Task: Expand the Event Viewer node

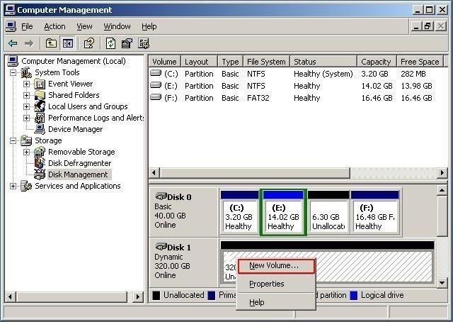Action: [x=26, y=84]
